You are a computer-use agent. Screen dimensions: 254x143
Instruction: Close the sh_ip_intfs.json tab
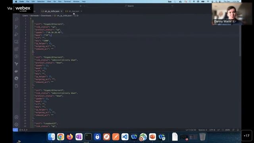(62, 11)
